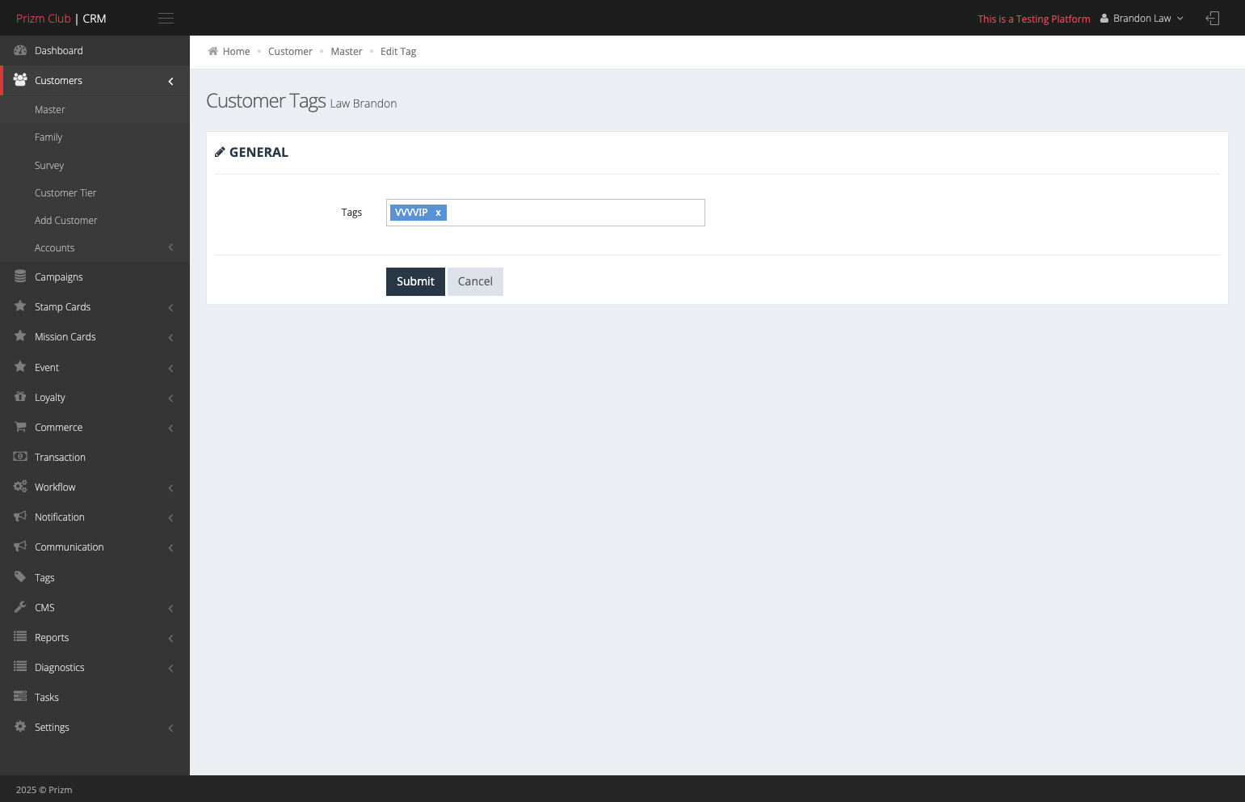Remove the VVVVIP tag

(x=438, y=213)
